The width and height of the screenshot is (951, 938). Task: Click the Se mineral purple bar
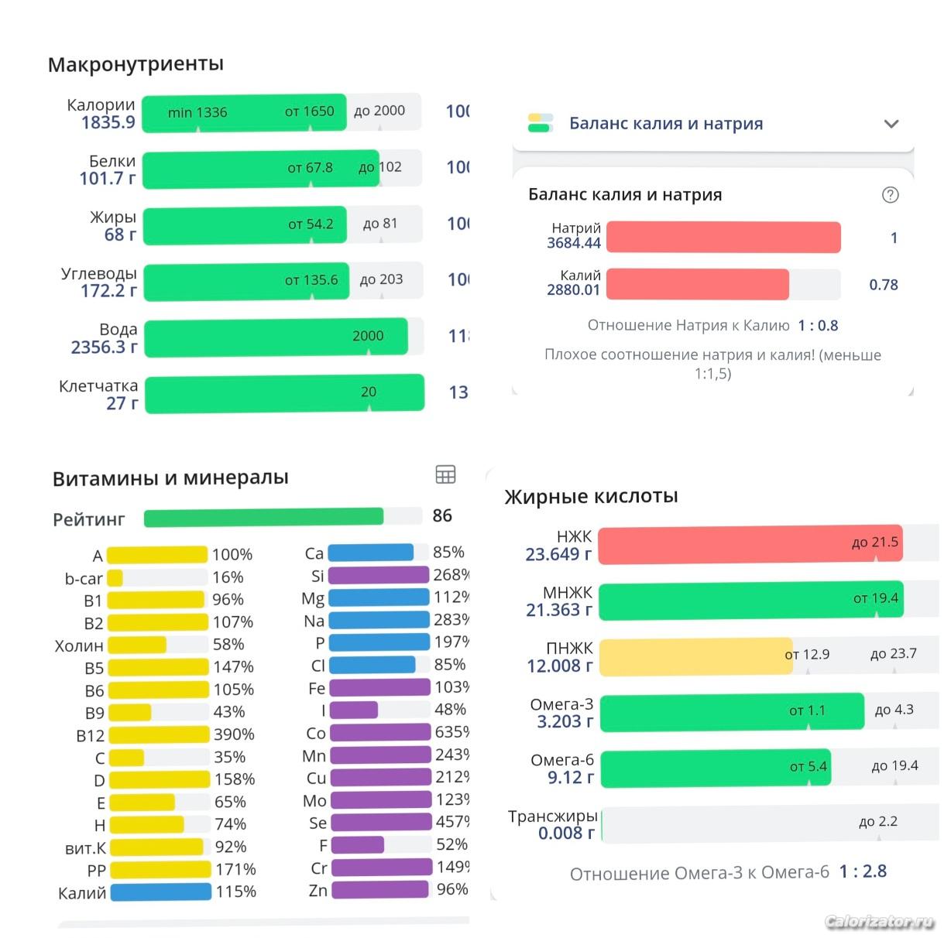click(x=380, y=822)
